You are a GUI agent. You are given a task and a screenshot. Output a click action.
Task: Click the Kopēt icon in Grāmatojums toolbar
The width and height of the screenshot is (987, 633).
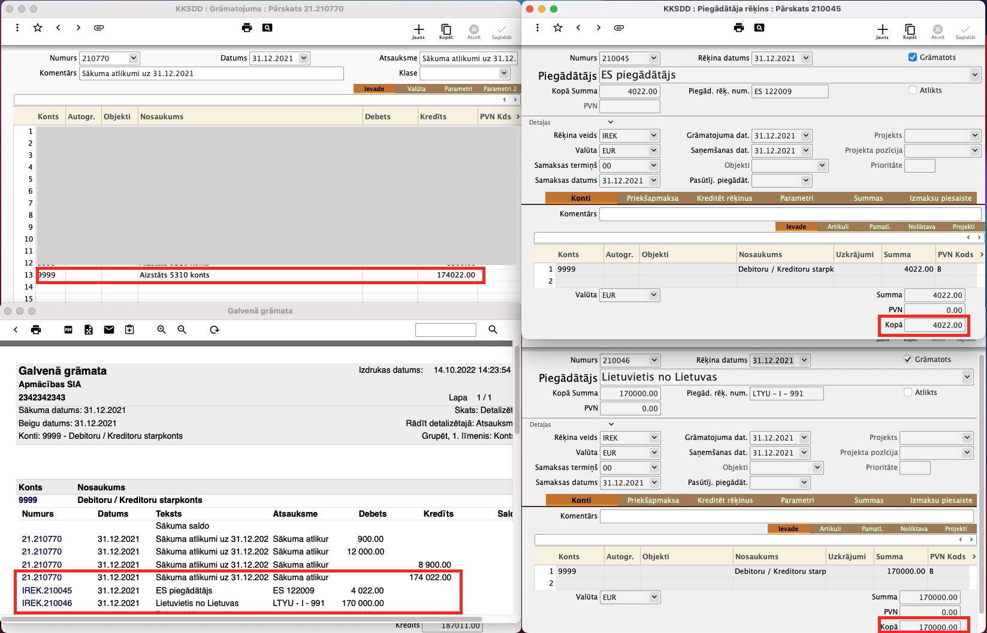tap(446, 30)
